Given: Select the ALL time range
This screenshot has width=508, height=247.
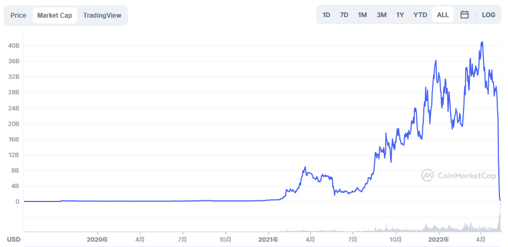Looking at the screenshot, I should 443,15.
